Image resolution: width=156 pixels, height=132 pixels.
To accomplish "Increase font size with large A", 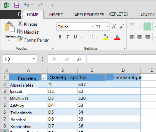I will [114, 26].
